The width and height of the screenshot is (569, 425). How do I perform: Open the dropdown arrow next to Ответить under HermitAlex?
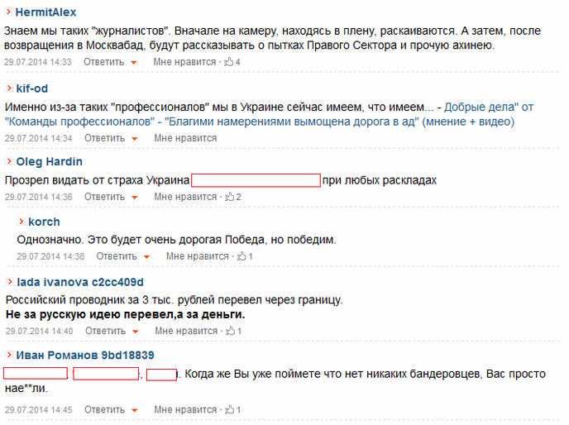(x=133, y=62)
